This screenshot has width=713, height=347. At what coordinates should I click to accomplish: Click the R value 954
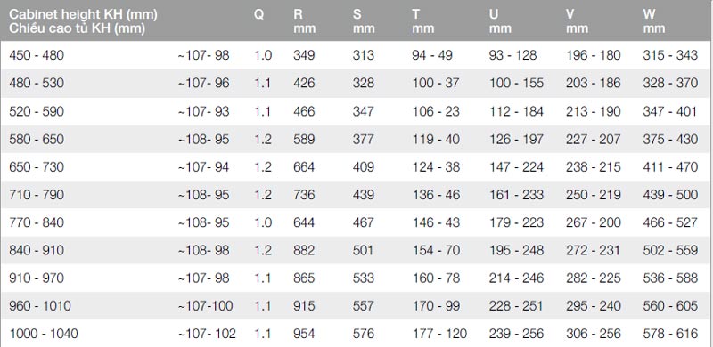click(x=304, y=334)
